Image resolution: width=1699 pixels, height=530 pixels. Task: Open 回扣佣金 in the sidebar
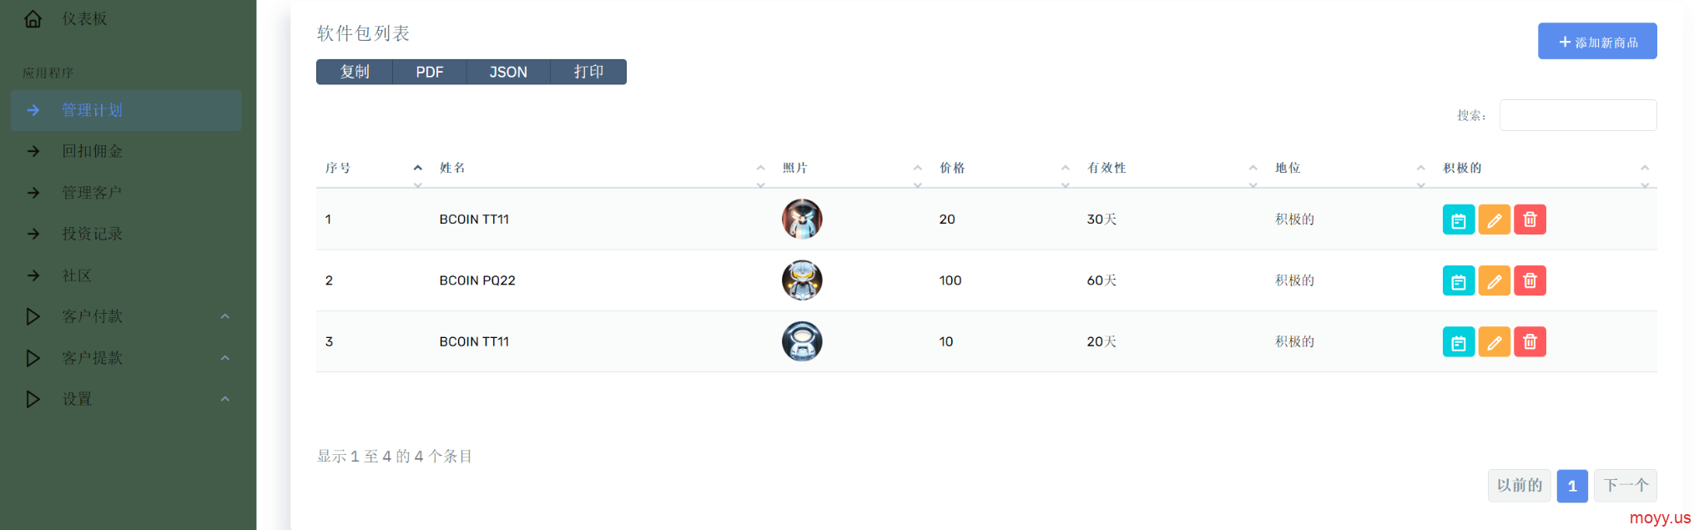[x=127, y=151]
